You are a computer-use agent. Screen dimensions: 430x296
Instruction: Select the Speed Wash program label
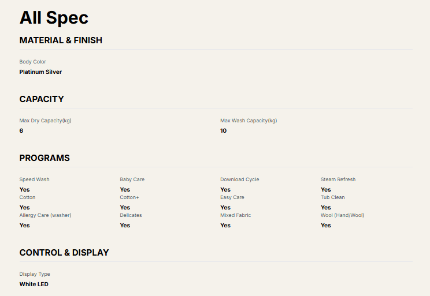(x=34, y=179)
